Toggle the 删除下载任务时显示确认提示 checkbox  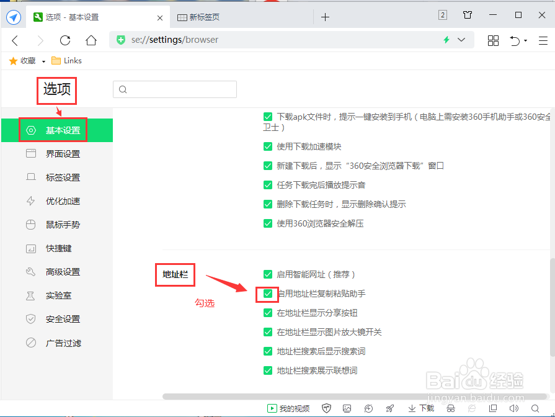point(268,204)
